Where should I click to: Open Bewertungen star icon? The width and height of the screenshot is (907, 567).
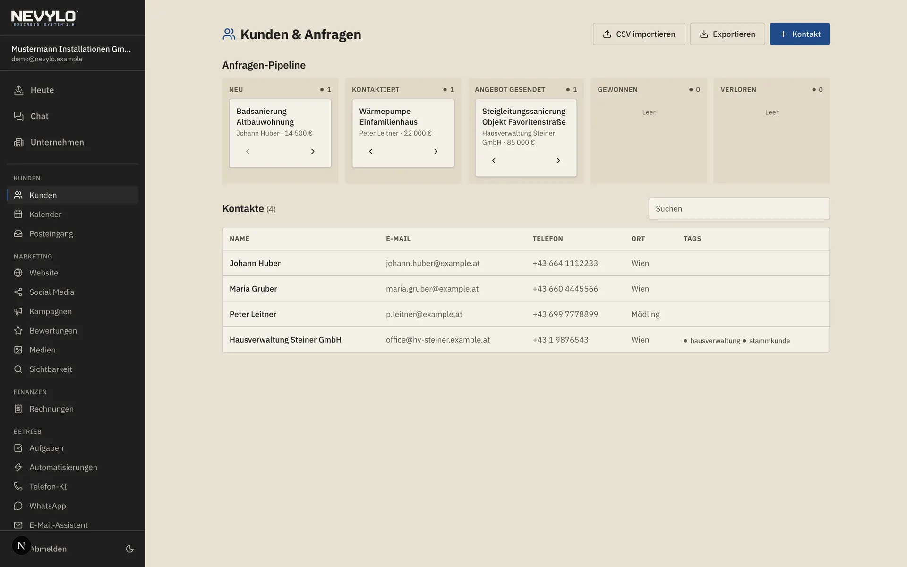point(18,330)
